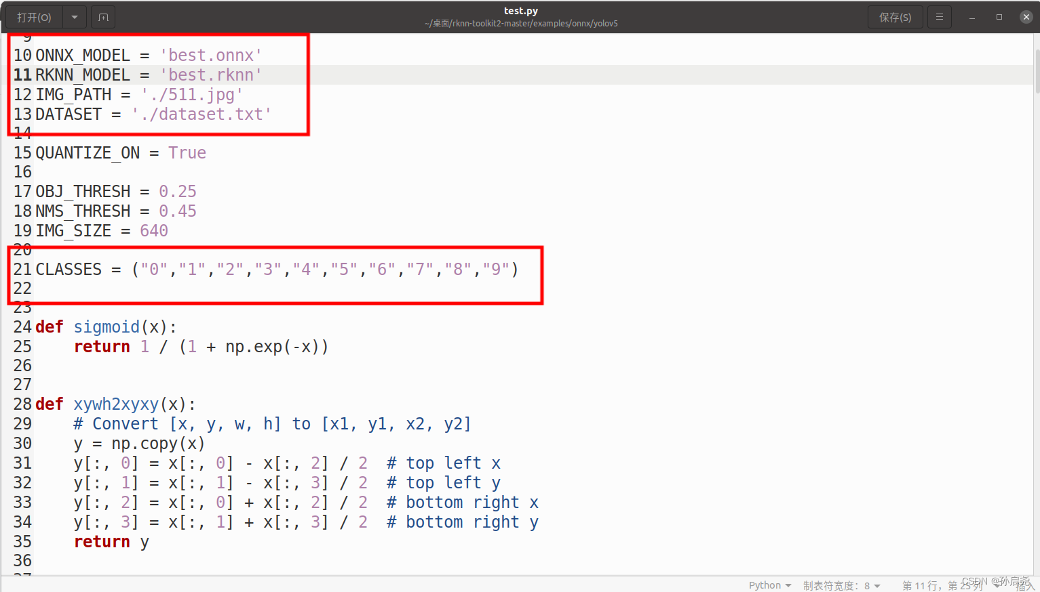Open the 制表符宽度: 8 tab width dropdown
Screen dimensions: 1040x592
click(x=842, y=585)
